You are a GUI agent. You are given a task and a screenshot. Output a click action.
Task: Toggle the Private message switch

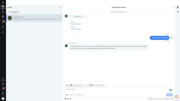click(x=67, y=95)
